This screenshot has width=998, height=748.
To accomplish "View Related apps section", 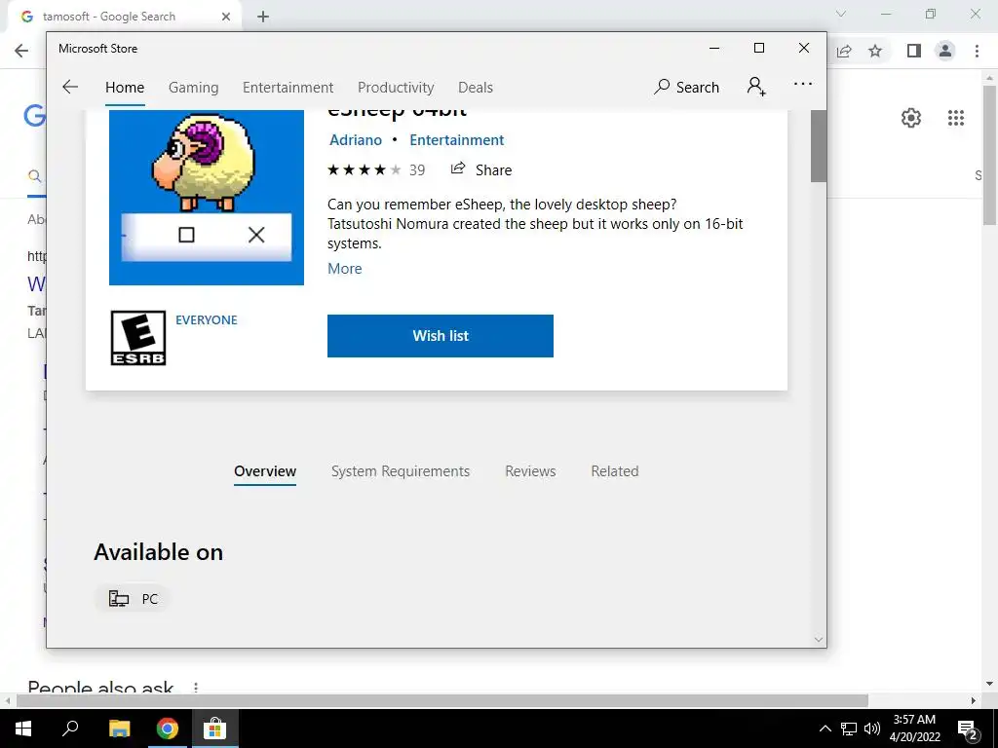I will 615,471.
